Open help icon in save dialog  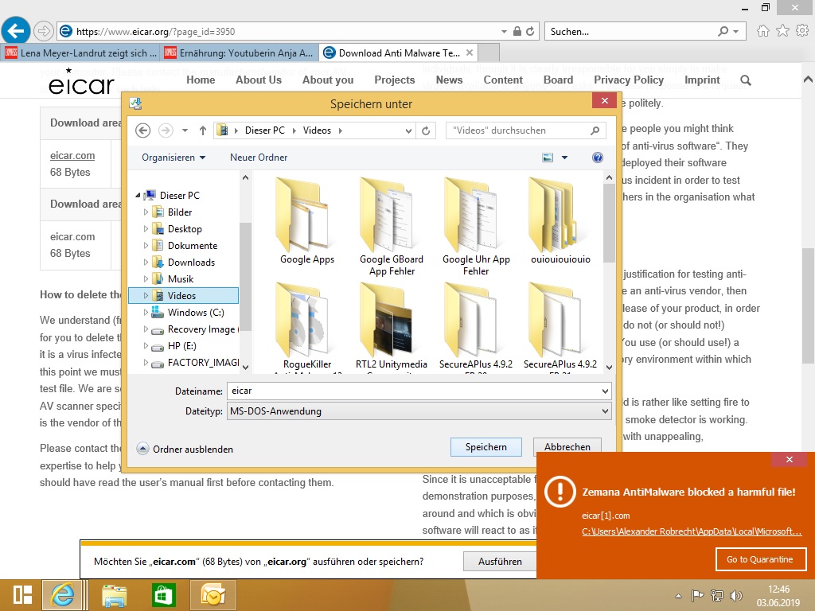(x=598, y=158)
